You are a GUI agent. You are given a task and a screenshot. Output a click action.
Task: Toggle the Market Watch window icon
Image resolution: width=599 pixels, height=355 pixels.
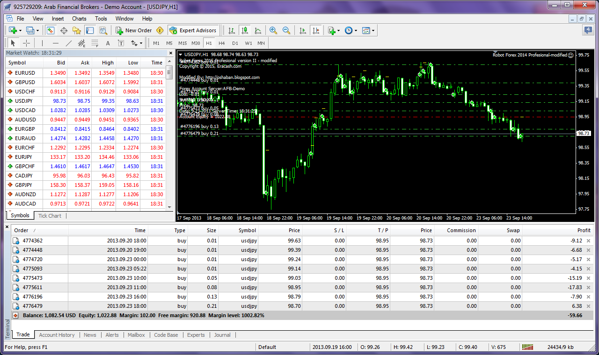coord(51,30)
